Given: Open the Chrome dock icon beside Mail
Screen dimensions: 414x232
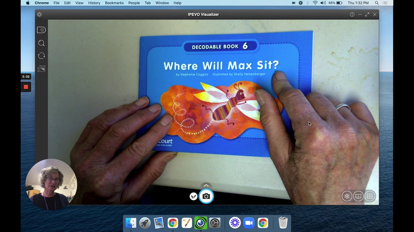Looking at the screenshot, I should pos(173,223).
